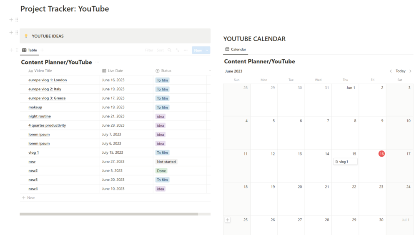Click the calendar icon in Live Date header
This screenshot has width=419, height=235.
pyautogui.click(x=104, y=71)
